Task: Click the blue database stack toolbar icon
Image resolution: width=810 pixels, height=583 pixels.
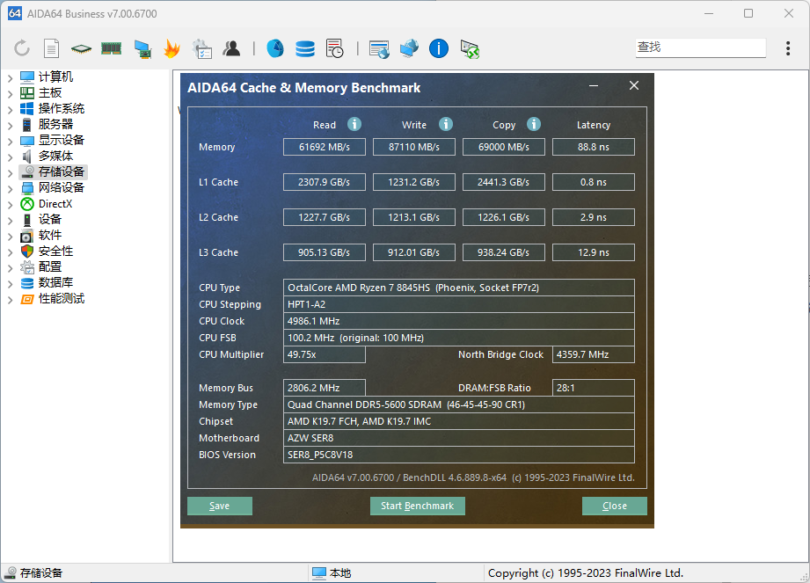Action: 305,49
